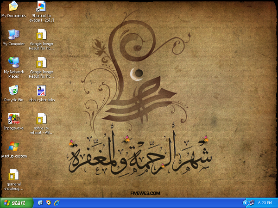The width and height of the screenshot is (278, 208).
Task: Select Google Image Result icon beside My Computer
Action: coord(41,35)
